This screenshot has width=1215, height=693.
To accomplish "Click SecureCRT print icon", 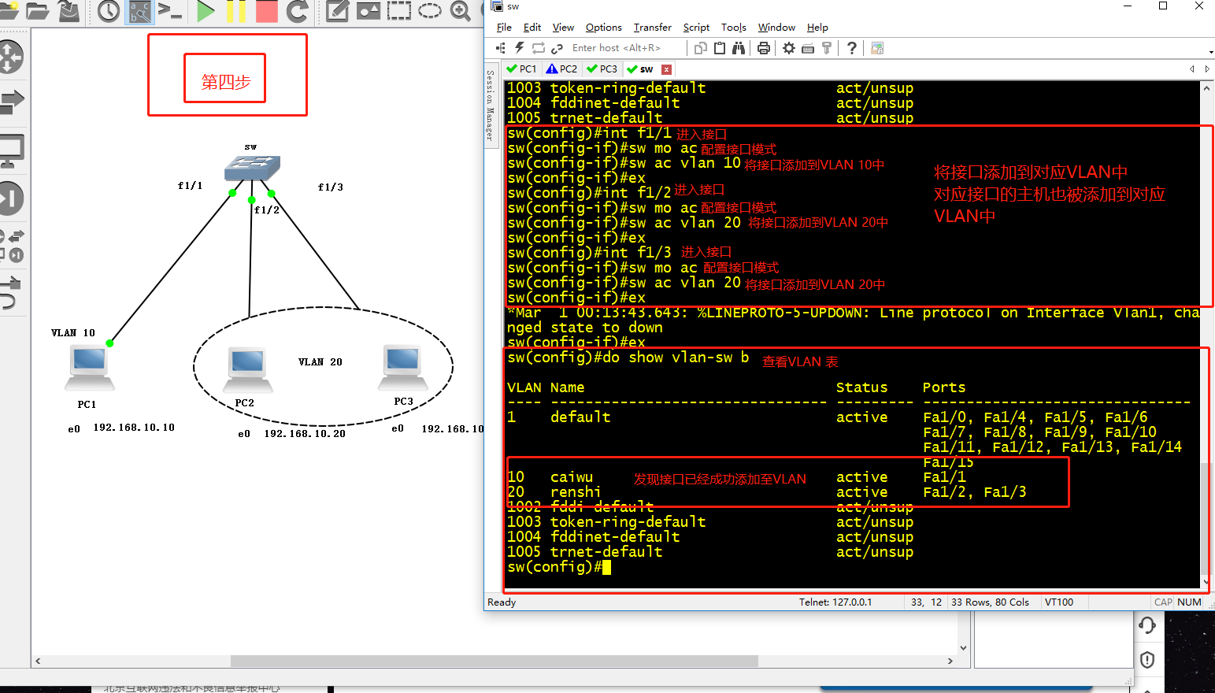I will (763, 48).
